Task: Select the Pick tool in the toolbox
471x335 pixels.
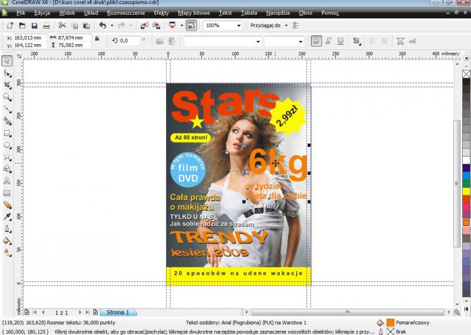Action: point(7,61)
